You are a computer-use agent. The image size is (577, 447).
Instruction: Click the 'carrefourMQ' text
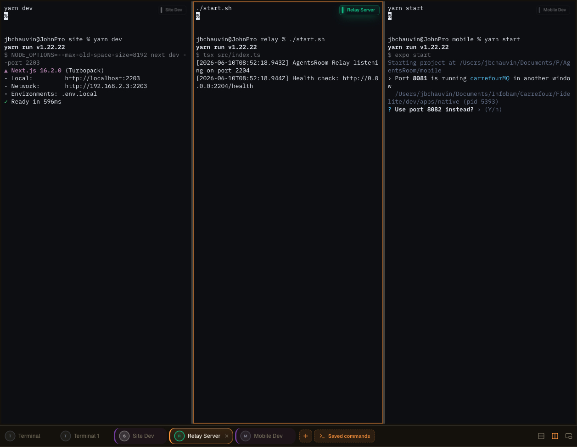click(490, 78)
